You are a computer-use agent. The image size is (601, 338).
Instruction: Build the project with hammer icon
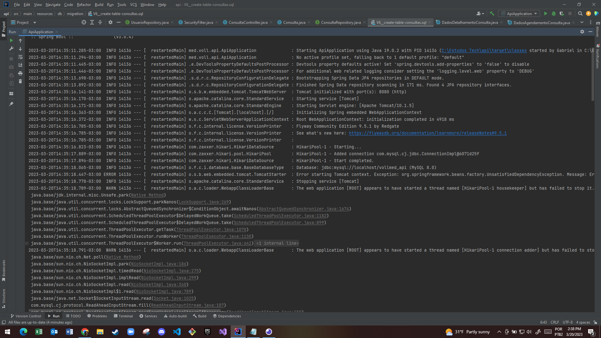pos(492,13)
